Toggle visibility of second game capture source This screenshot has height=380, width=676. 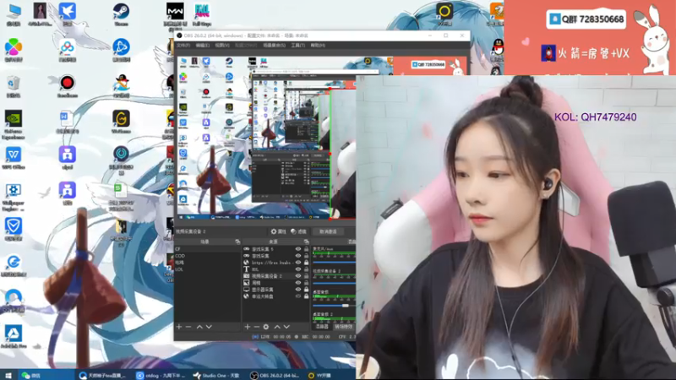pyautogui.click(x=298, y=256)
